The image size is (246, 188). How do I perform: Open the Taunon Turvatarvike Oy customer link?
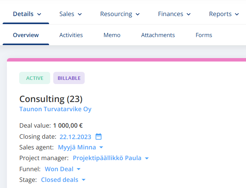pyautogui.click(x=56, y=109)
